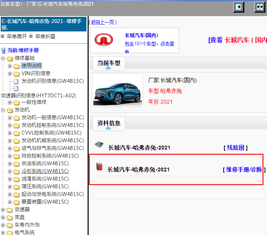267x235 pixels.
Task: Click the 返回上一页 link
Action: 103,22
